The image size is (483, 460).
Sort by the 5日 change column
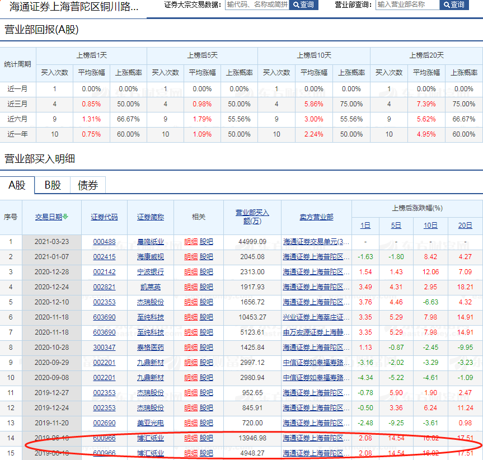(x=396, y=226)
